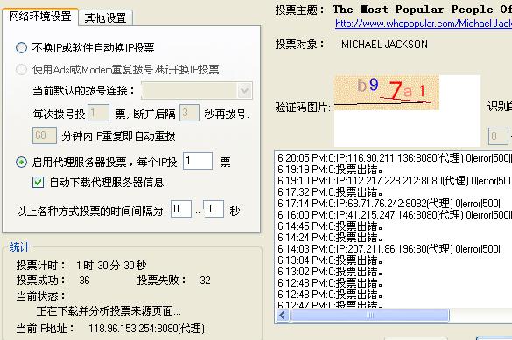Select log entry 6:19:10 PM 112.217.228.212
The image size is (512, 340).
click(x=394, y=181)
